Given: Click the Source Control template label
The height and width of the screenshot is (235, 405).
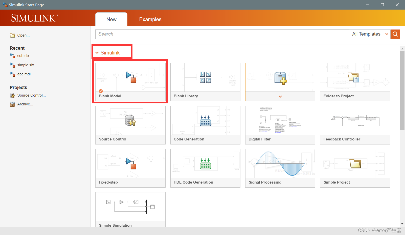Looking at the screenshot, I should pos(112,139).
